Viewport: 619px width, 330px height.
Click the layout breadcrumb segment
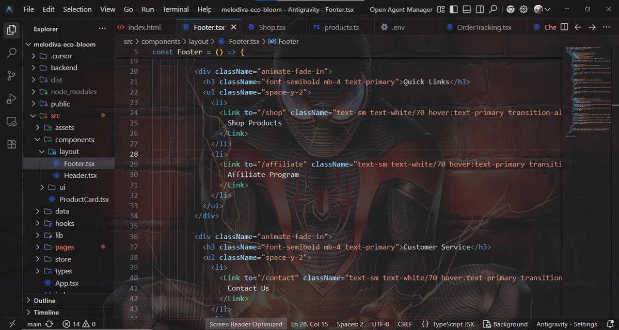click(x=198, y=41)
